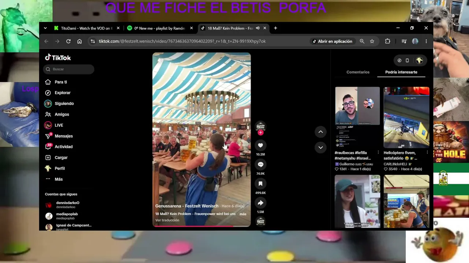Go to the browser home page

[80, 41]
